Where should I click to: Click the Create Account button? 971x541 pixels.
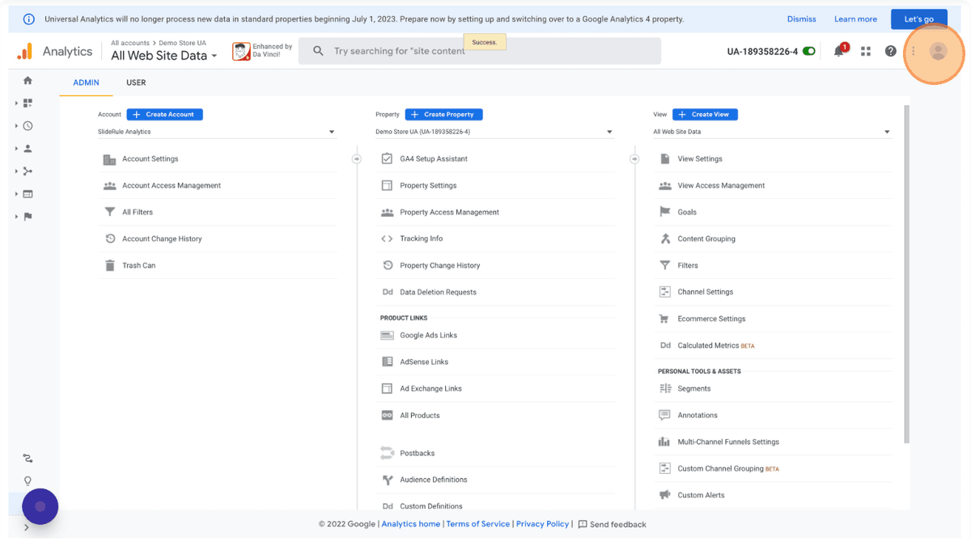[x=164, y=114]
